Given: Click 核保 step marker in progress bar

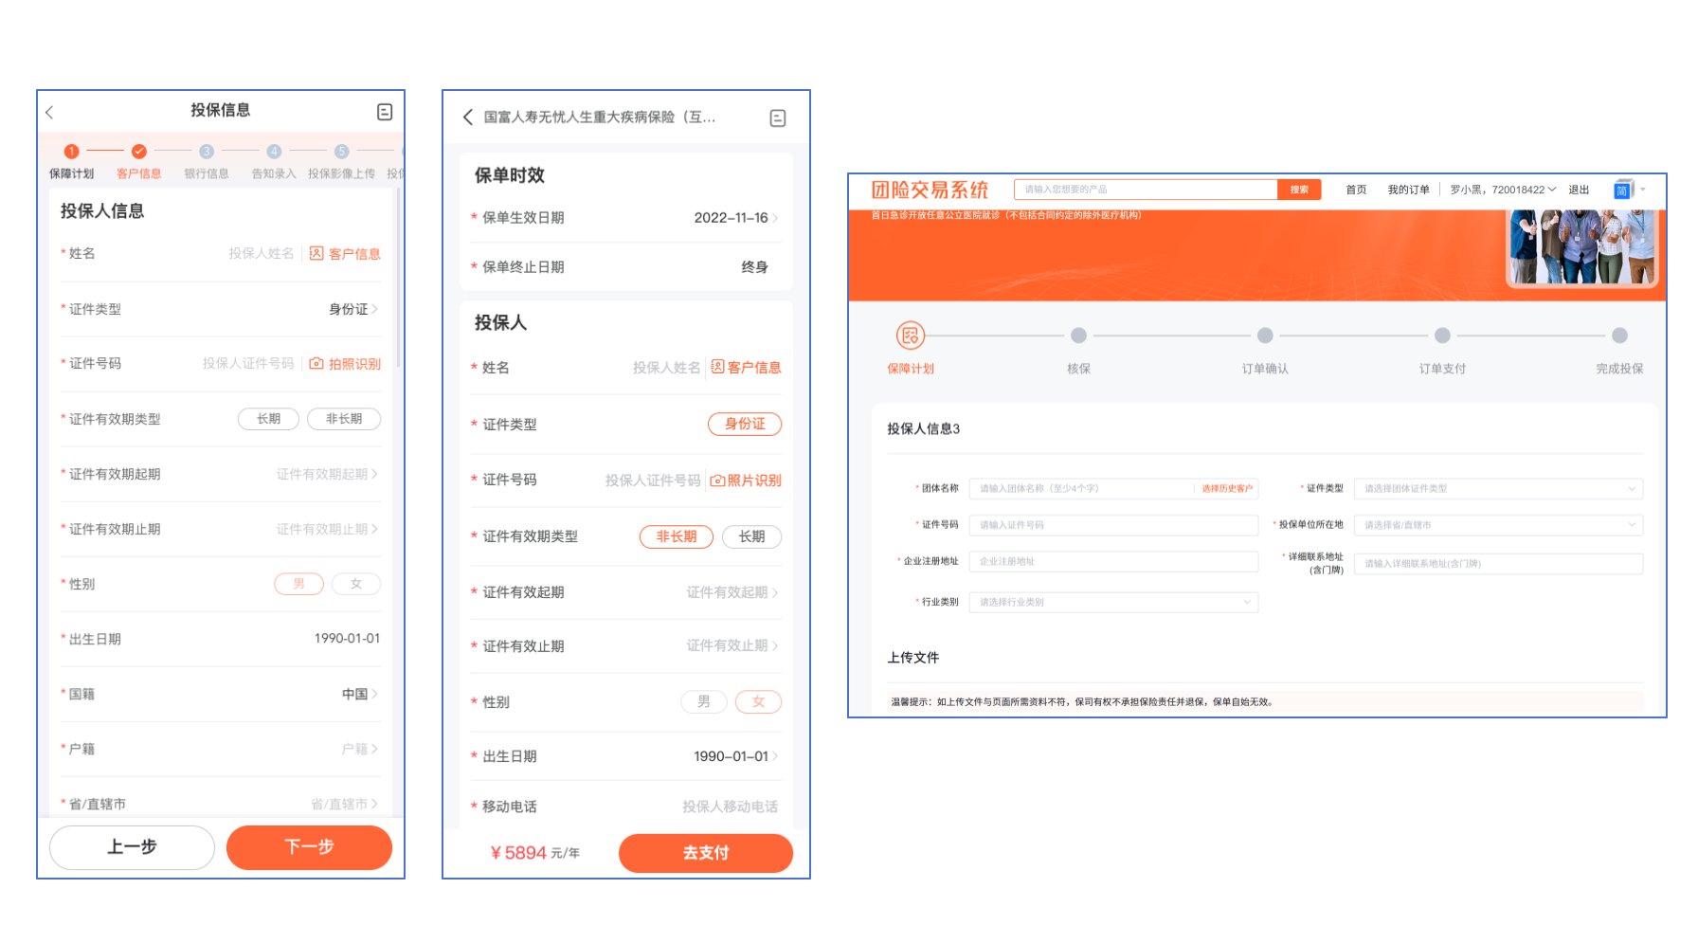Looking at the screenshot, I should (1078, 336).
